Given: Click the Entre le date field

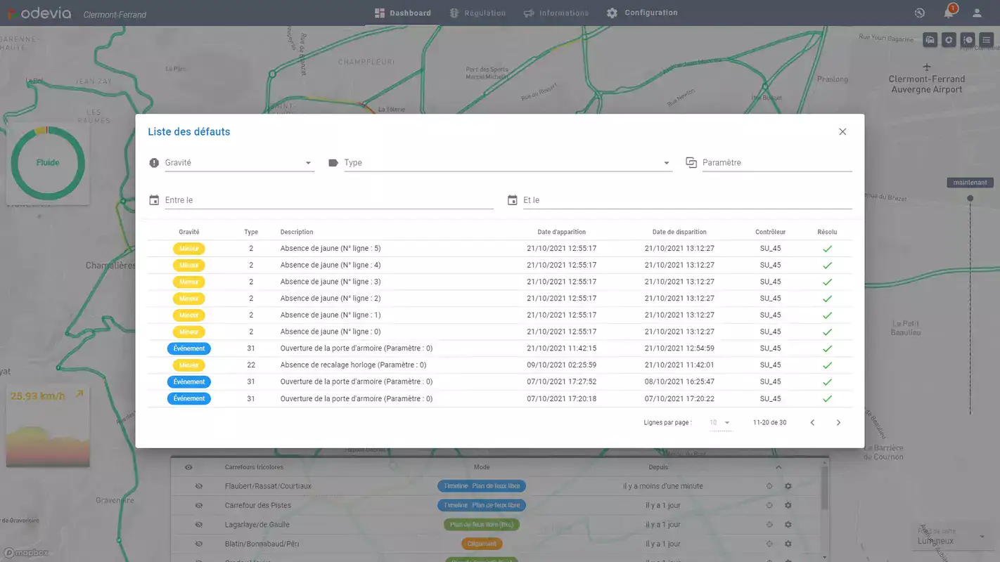Looking at the screenshot, I should click(328, 201).
